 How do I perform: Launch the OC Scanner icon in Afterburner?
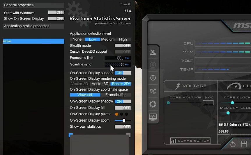click(153, 91)
